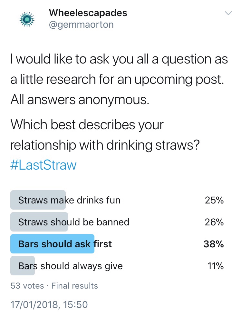This screenshot has height=316, width=241.
Task: Expand the tweet options chevron
Action: pyautogui.click(x=228, y=14)
